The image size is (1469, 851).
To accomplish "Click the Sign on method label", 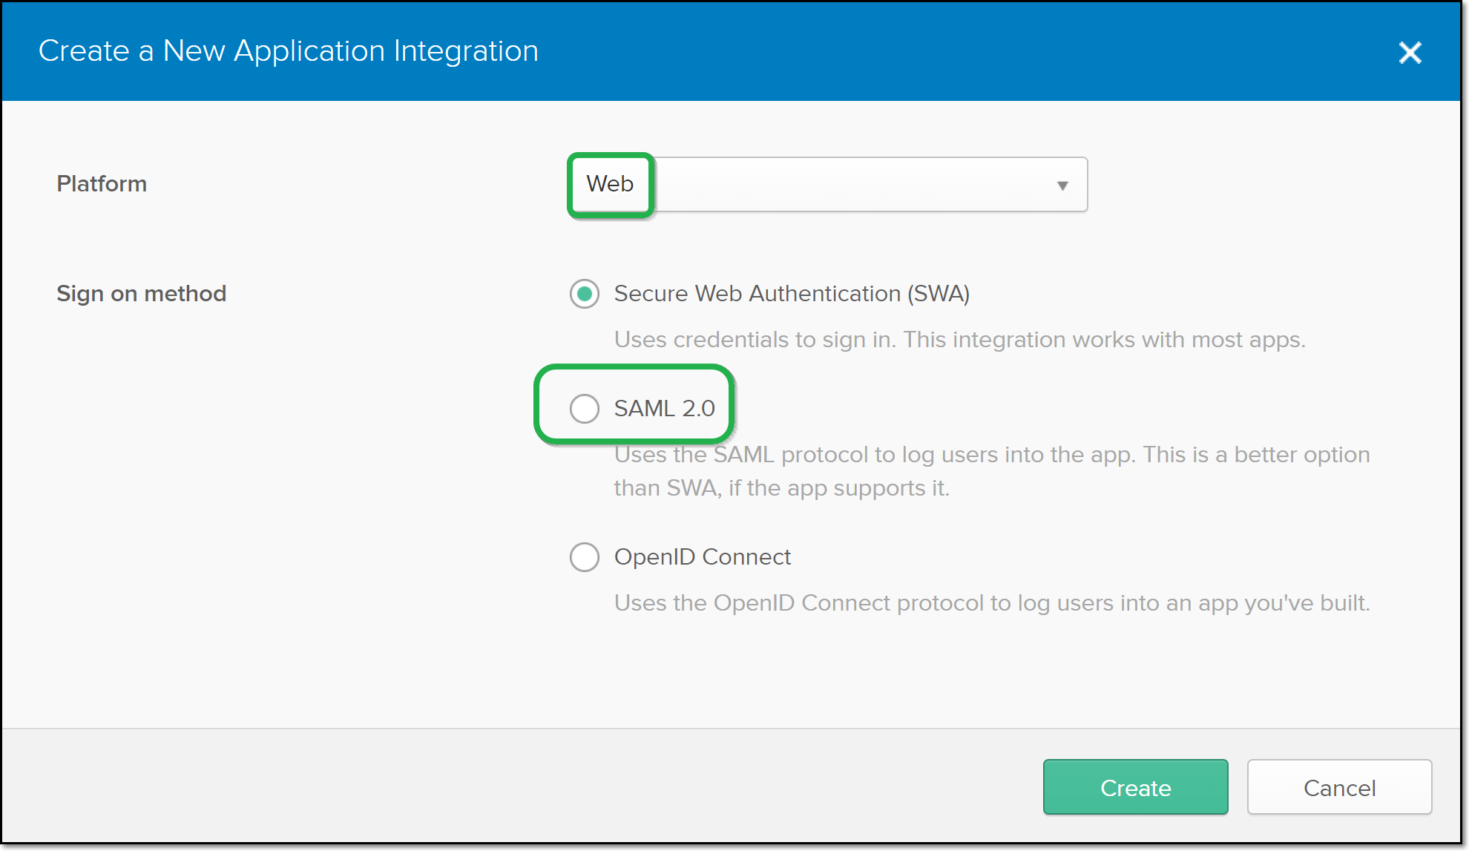I will pos(141,294).
